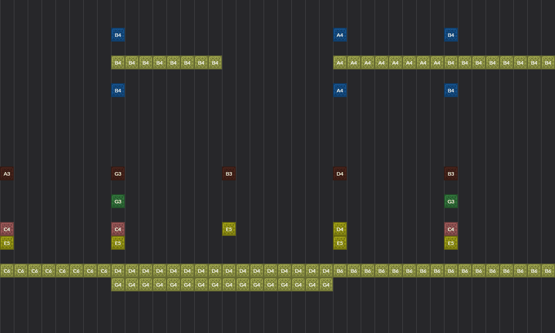Select the dark B3 note in the middle
This screenshot has height=333, width=555.
229,173
